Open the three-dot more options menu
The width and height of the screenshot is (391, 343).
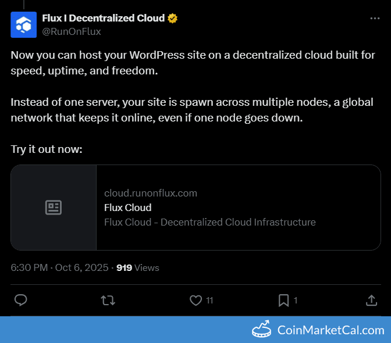point(375,19)
